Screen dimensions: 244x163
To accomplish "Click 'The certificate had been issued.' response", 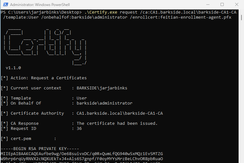I will coord(117,124).
